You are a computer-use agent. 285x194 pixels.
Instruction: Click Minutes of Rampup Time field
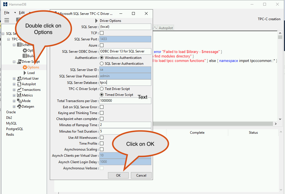click(125, 125)
